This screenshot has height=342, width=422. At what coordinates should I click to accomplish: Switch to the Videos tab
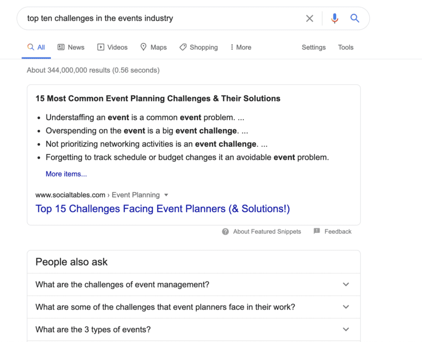112,47
